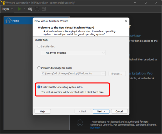
Task: Click the Unity mode toolbar icon
Action: tap(44, 9)
